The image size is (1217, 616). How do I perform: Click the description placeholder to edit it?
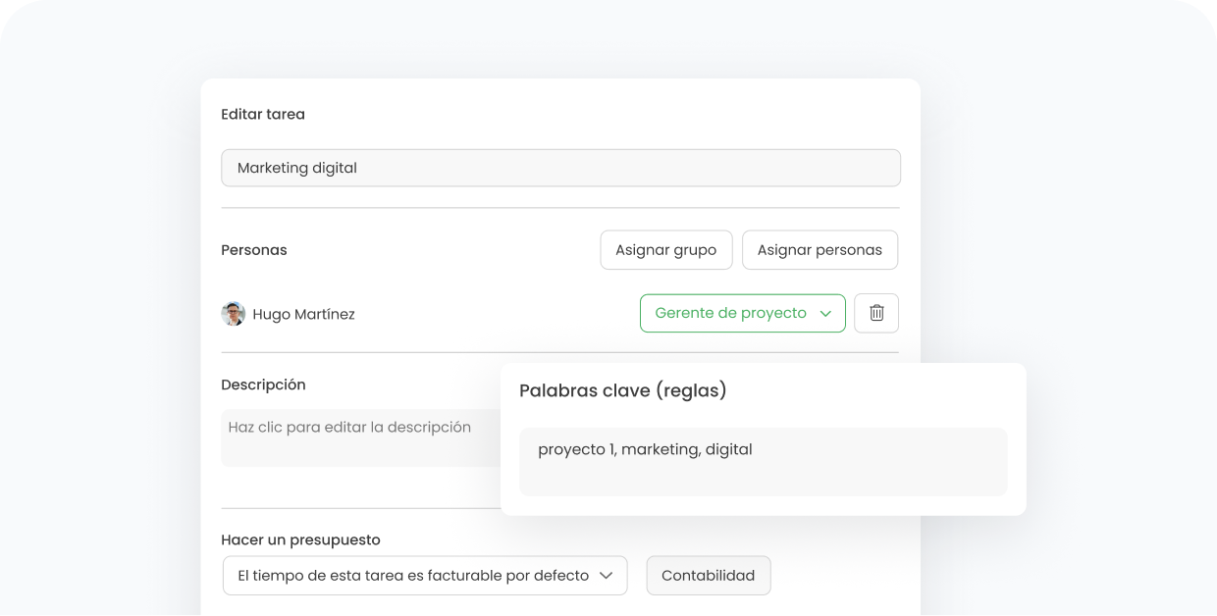tap(349, 428)
